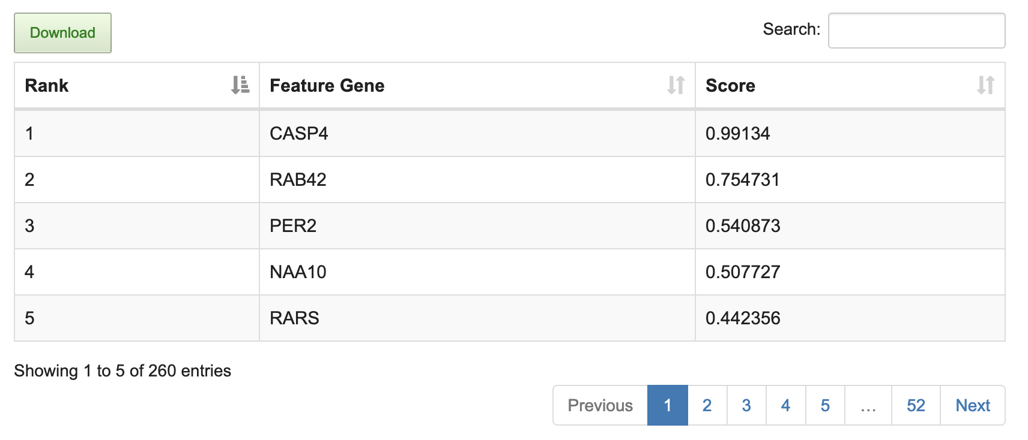Viewport: 1028px width, 440px height.
Task: Focus the Search input field
Action: point(916,31)
